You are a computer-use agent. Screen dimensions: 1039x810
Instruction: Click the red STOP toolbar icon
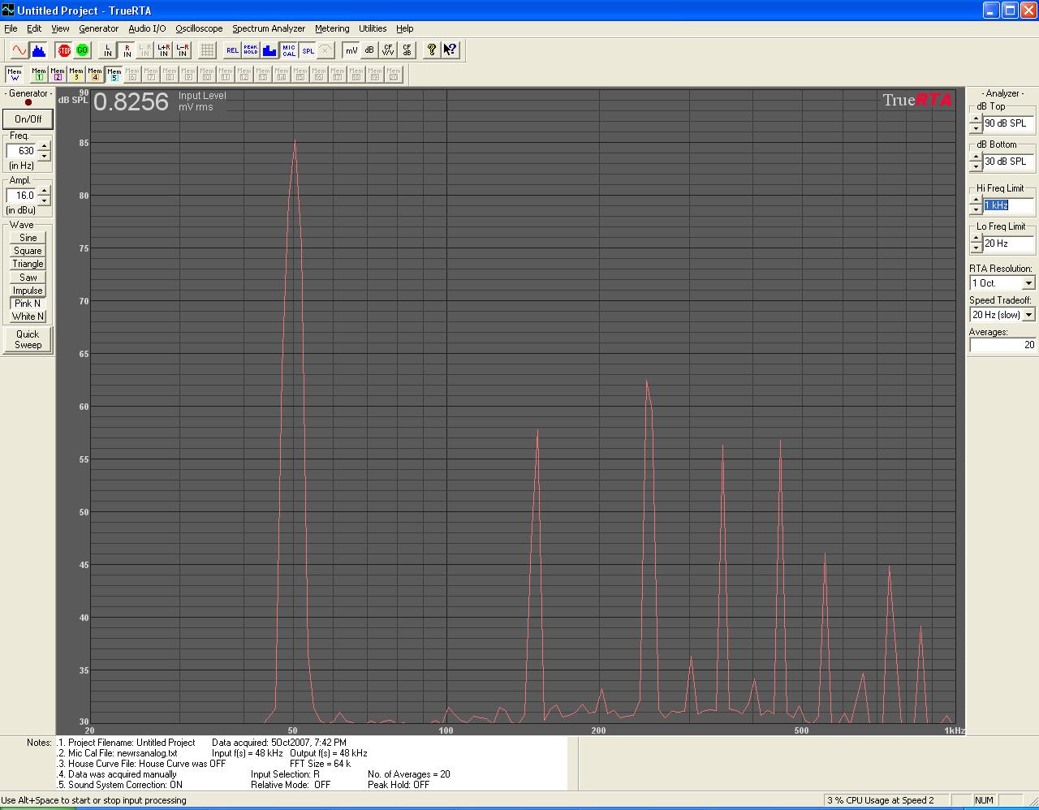[64, 50]
